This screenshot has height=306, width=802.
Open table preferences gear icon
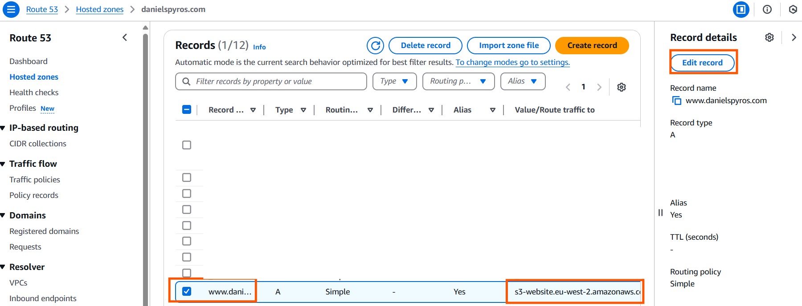click(x=622, y=87)
